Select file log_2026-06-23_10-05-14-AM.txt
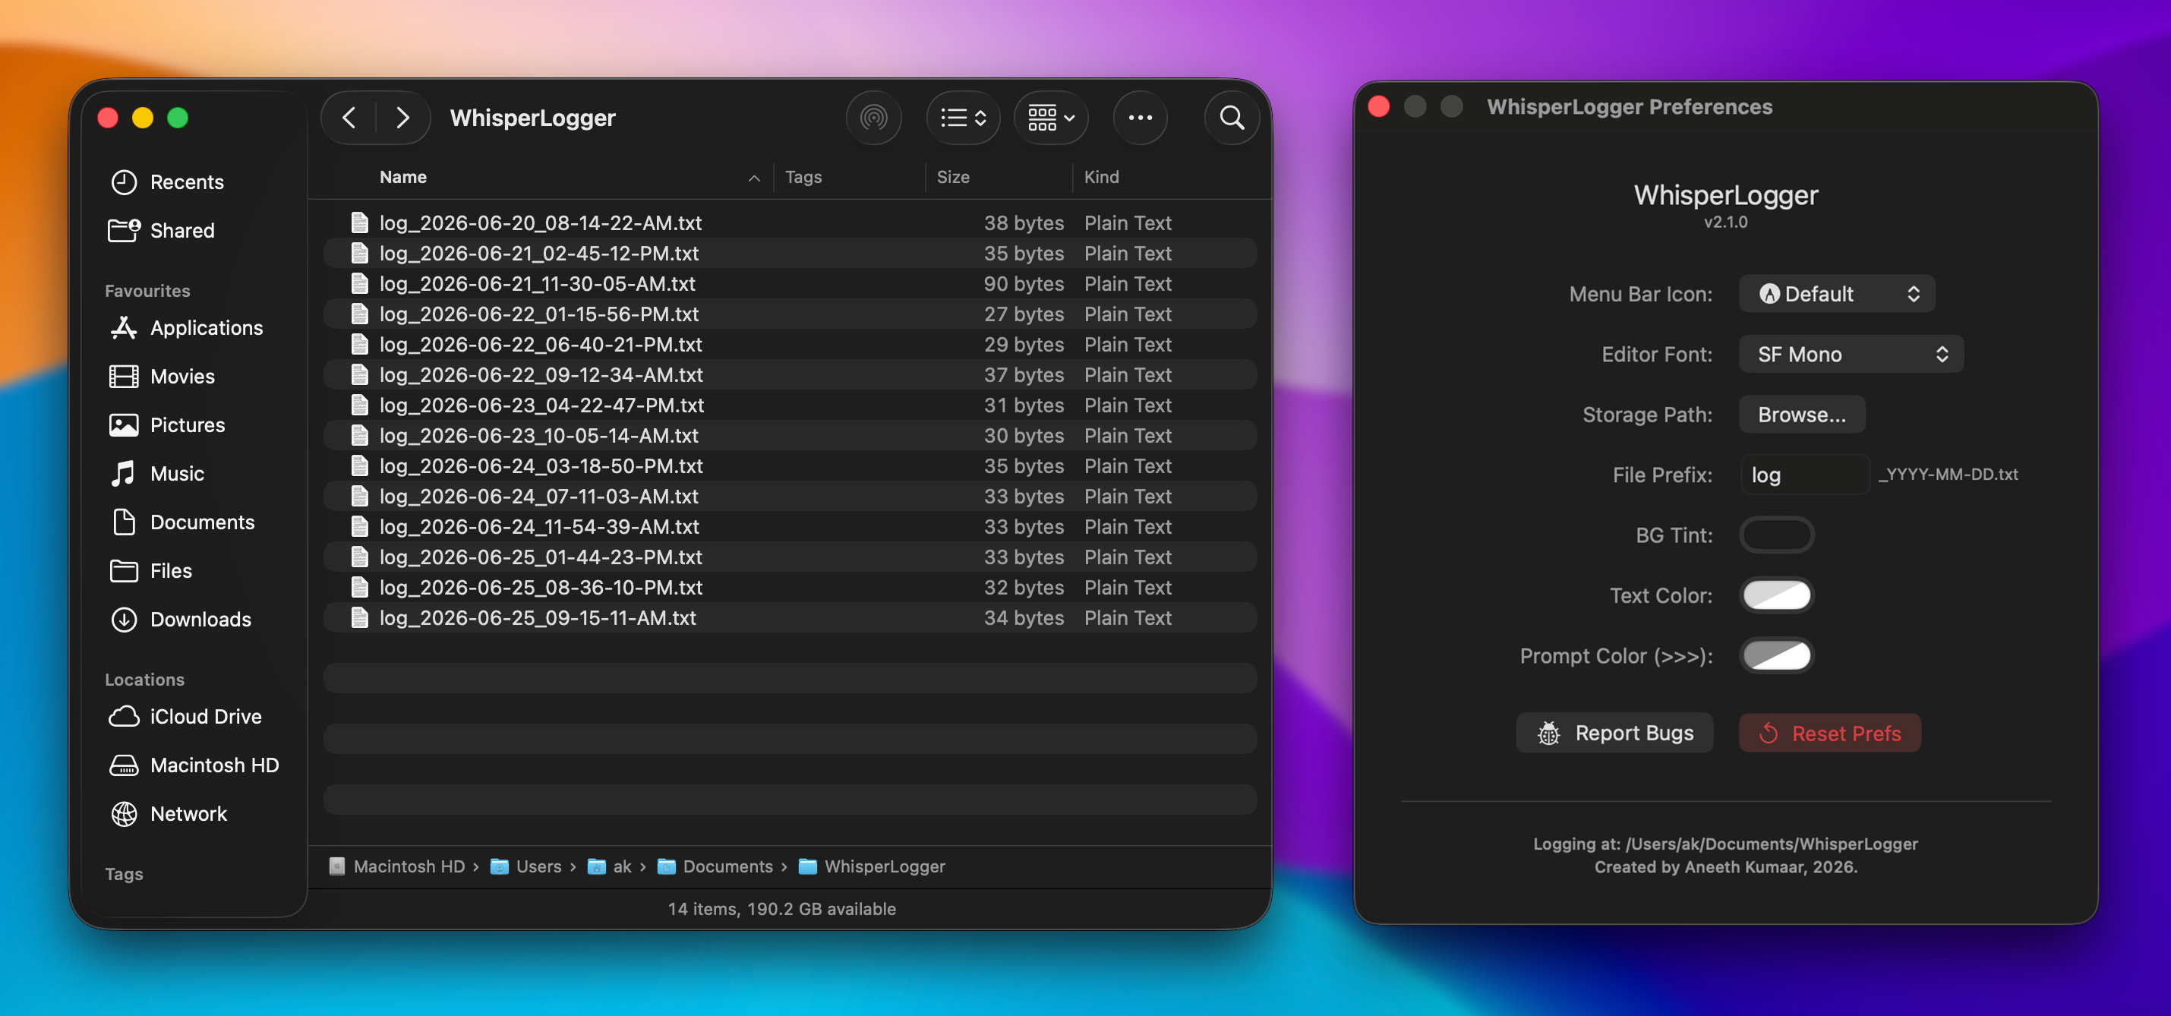 tap(790, 434)
